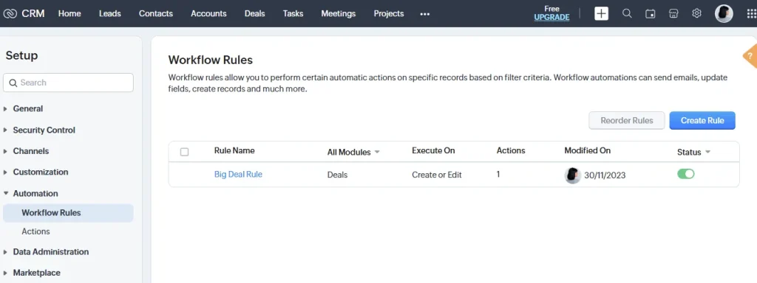Image resolution: width=757 pixels, height=283 pixels.
Task: Click the Create Rule button
Action: tap(702, 121)
